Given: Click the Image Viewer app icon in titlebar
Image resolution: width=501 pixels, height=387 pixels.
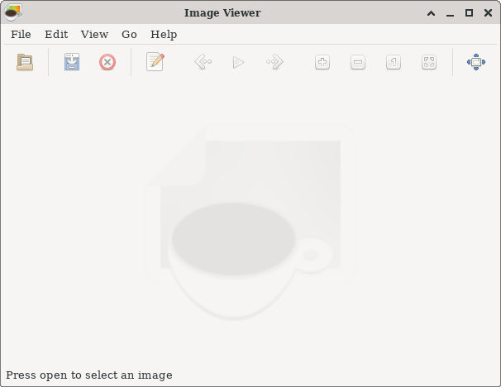Looking at the screenshot, I should point(12,12).
